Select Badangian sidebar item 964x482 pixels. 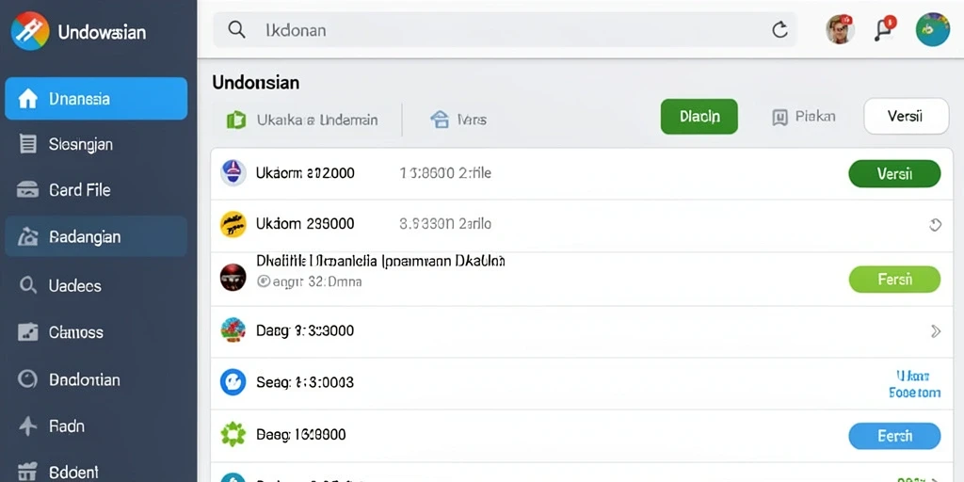96,236
